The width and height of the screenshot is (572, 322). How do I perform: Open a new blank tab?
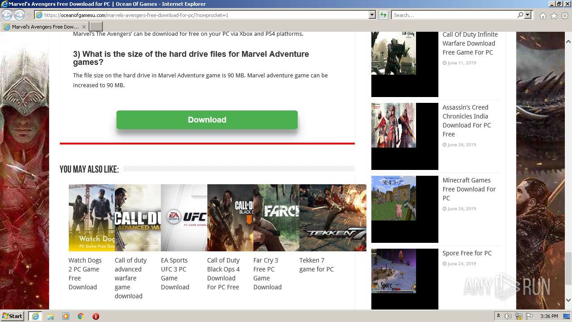(x=96, y=27)
